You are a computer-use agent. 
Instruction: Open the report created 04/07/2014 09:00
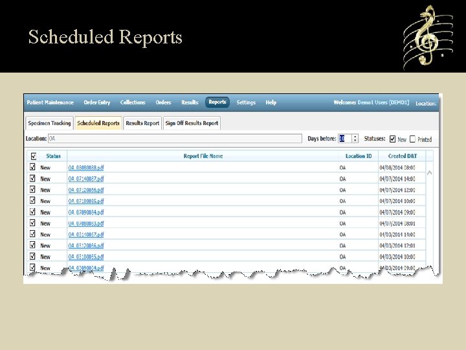coord(86,212)
